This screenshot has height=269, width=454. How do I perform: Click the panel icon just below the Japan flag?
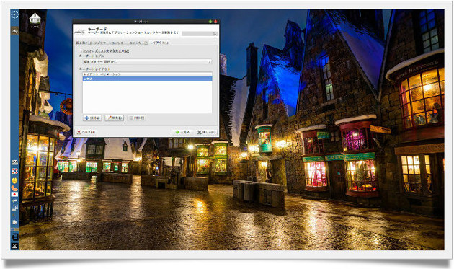pos(14,200)
